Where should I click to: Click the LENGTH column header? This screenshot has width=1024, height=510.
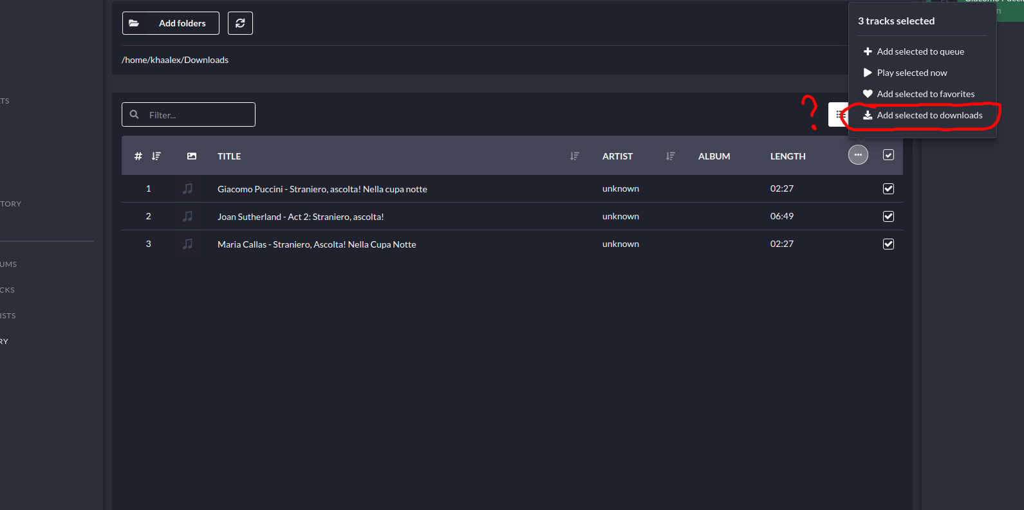pos(788,156)
